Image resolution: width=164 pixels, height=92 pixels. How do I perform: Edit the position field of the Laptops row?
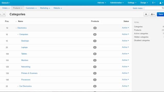tap(7, 48)
